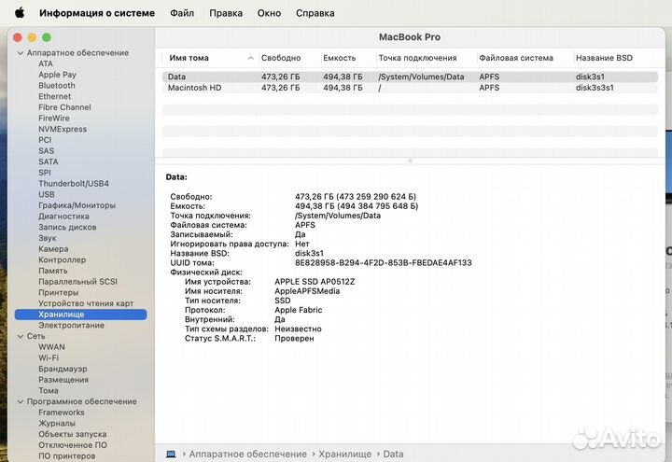Select Запись дисков in the sidebar
The image size is (672, 462).
67,227
